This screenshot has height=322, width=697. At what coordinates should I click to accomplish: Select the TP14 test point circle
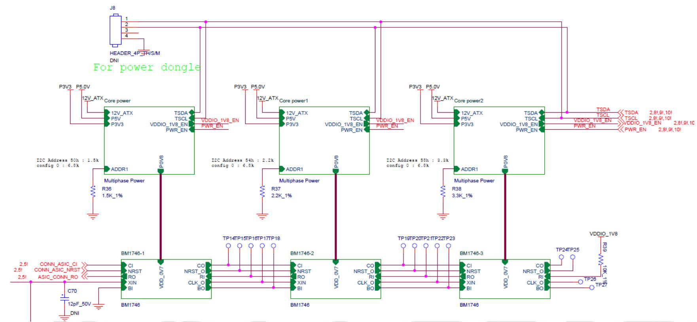[228, 246]
